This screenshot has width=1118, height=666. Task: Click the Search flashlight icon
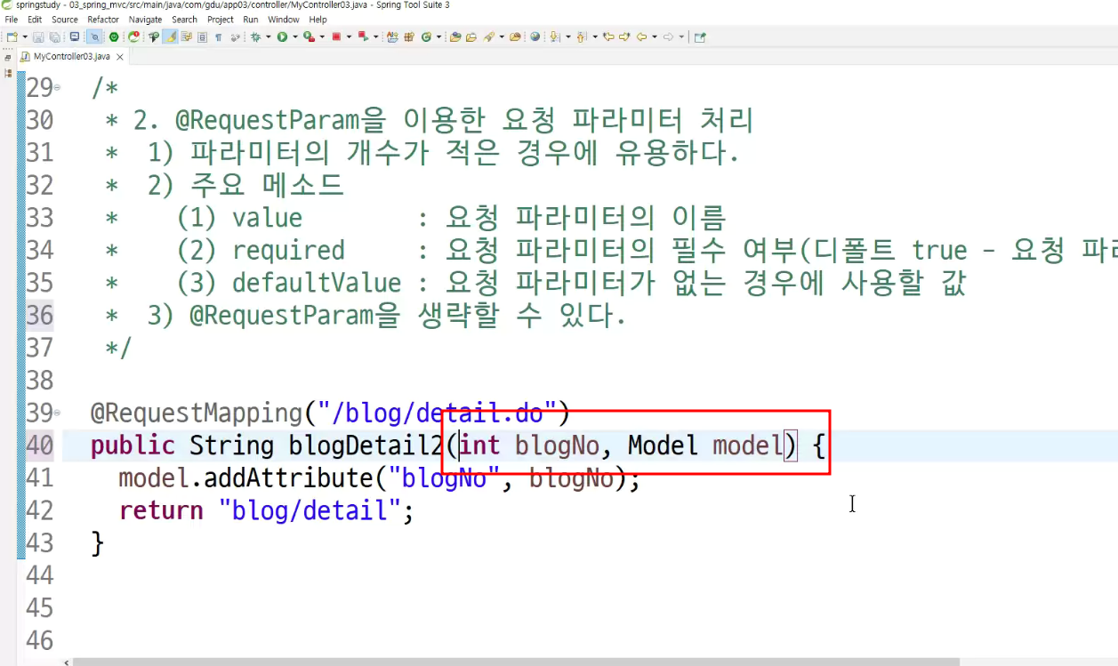click(489, 37)
